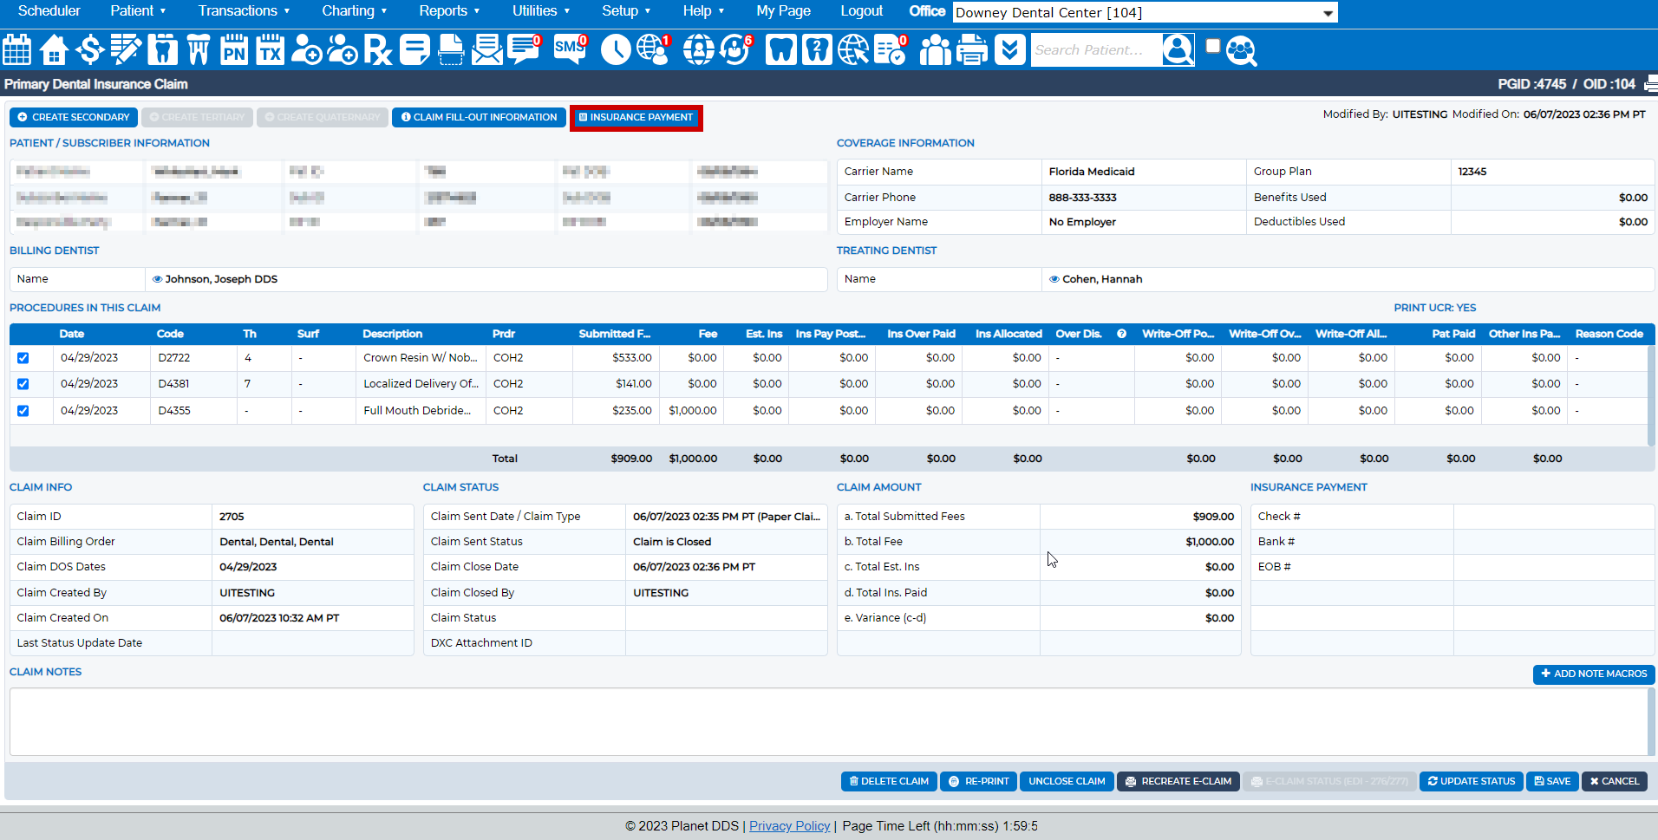Click the UNCLOSE CLAIM button
This screenshot has width=1658, height=840.
(1066, 781)
